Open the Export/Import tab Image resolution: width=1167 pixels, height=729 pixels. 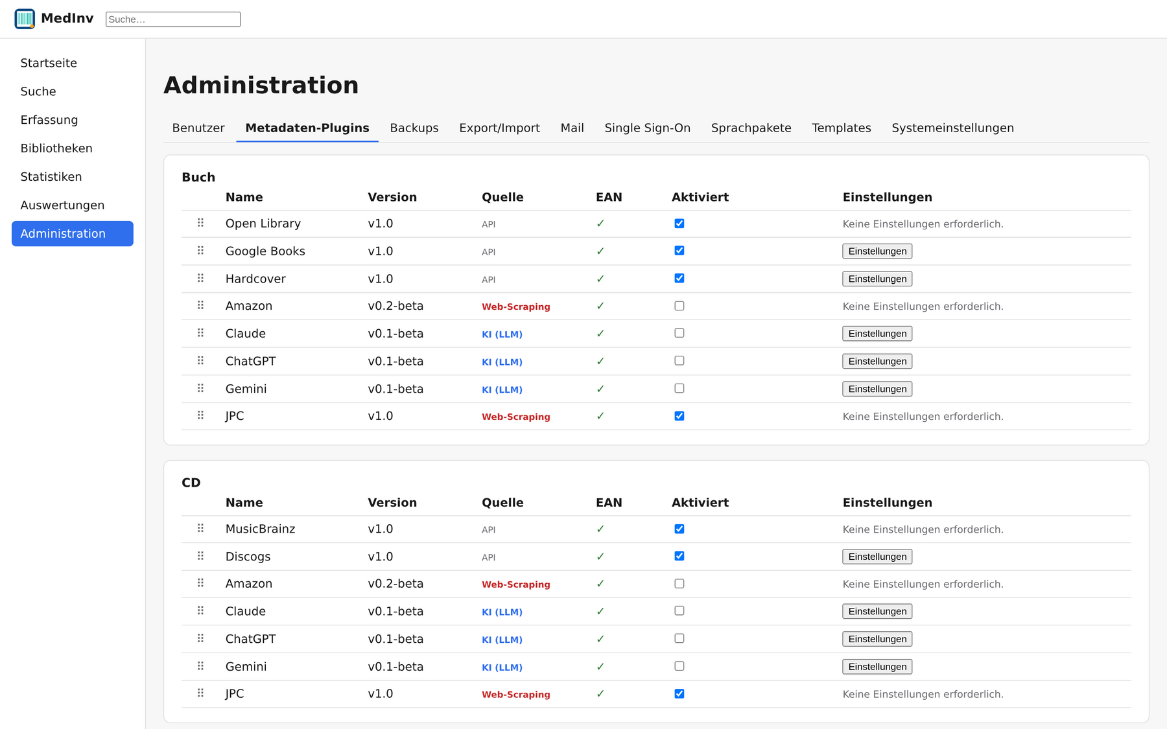tap(499, 128)
